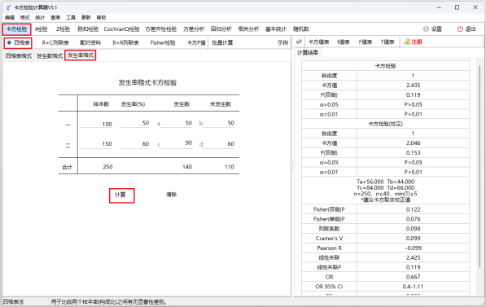Click the 清除 clear button
Screen dimensions: 486x307
tap(172, 195)
